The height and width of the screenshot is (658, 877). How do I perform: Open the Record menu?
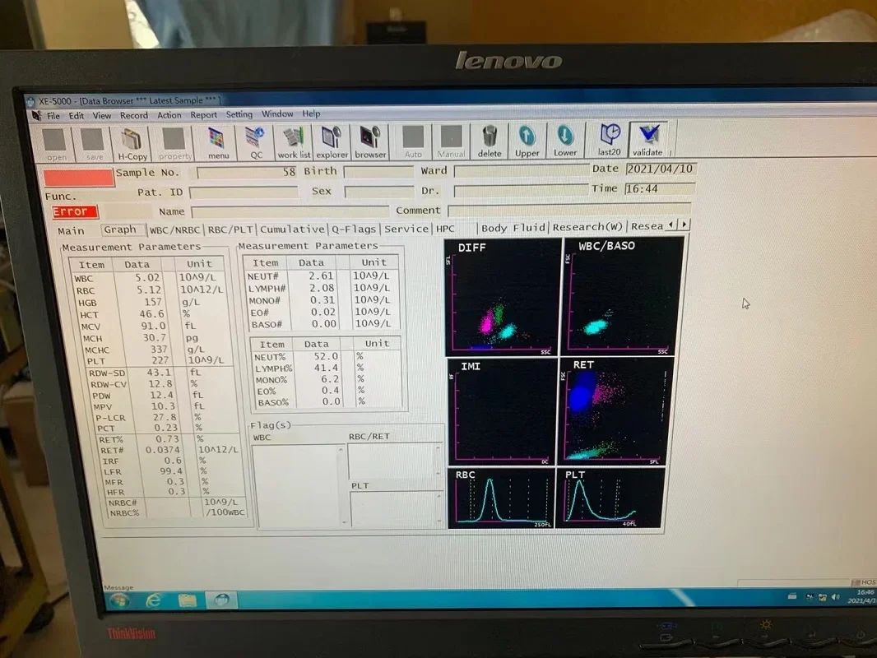pos(133,115)
